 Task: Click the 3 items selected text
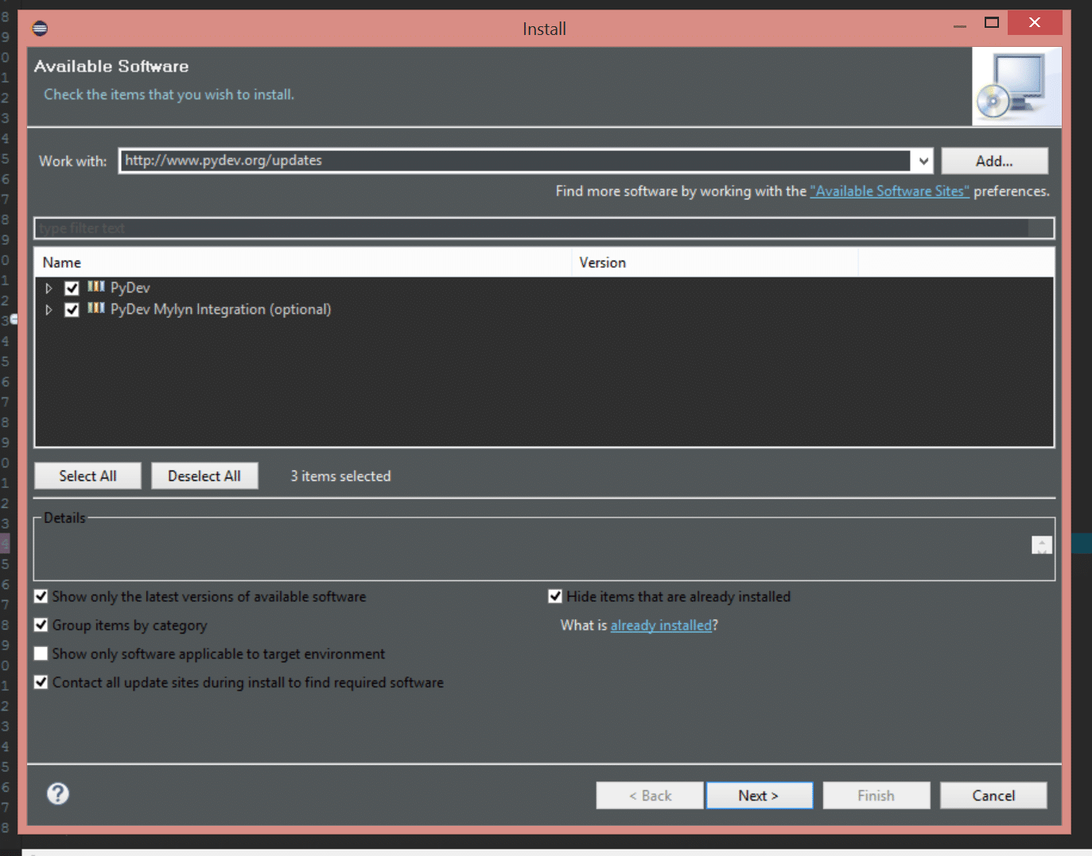pyautogui.click(x=340, y=476)
